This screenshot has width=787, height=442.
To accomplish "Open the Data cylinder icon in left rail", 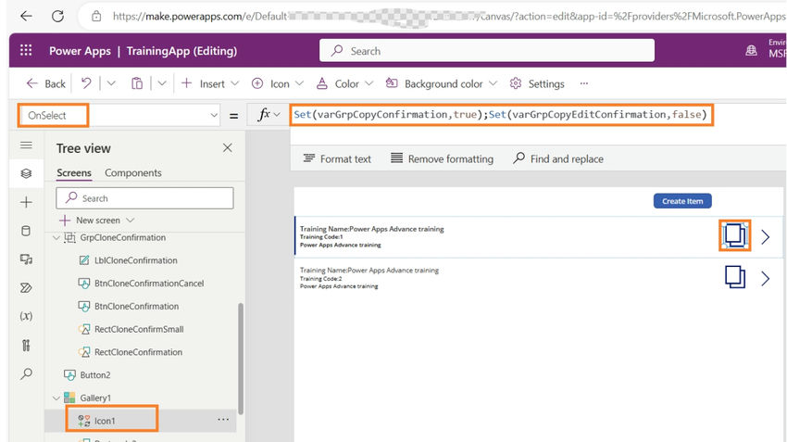I will pos(26,231).
